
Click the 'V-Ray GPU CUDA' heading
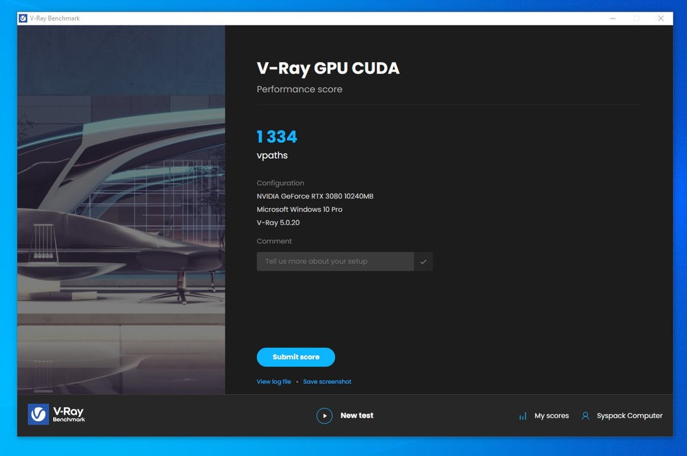(328, 69)
